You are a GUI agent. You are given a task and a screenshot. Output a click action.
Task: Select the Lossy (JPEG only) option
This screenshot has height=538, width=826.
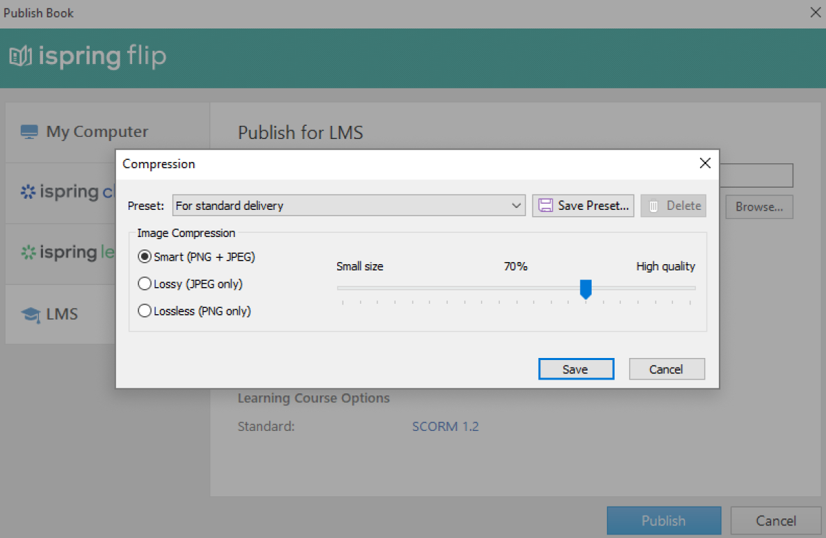coord(145,284)
